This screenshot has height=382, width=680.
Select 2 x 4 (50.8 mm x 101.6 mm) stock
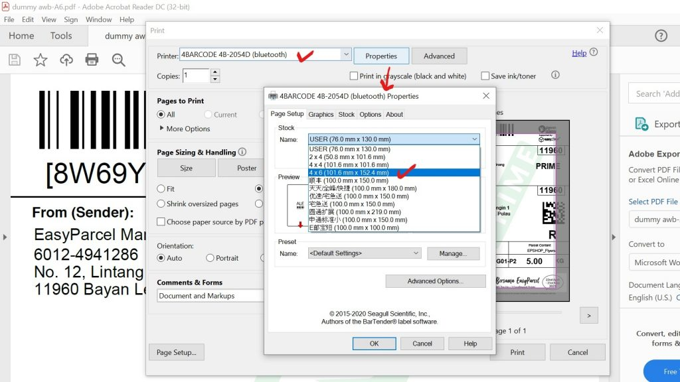tap(394, 157)
